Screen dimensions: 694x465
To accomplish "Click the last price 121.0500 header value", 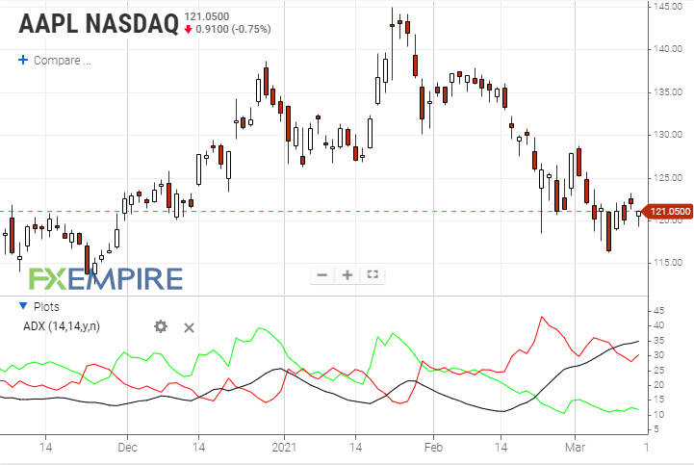I will click(207, 16).
